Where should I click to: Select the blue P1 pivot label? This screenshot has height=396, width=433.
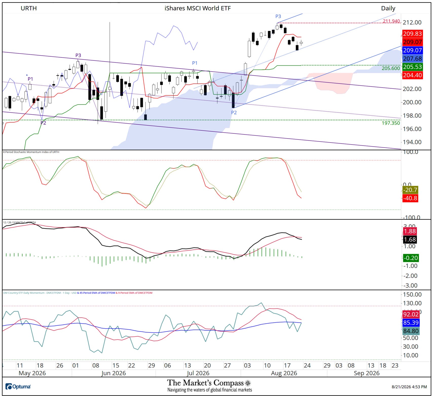click(x=194, y=63)
